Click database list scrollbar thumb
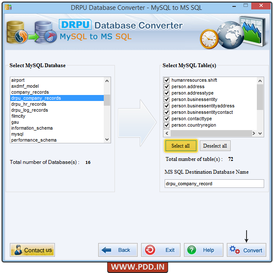The image size is (274, 273). [107, 100]
